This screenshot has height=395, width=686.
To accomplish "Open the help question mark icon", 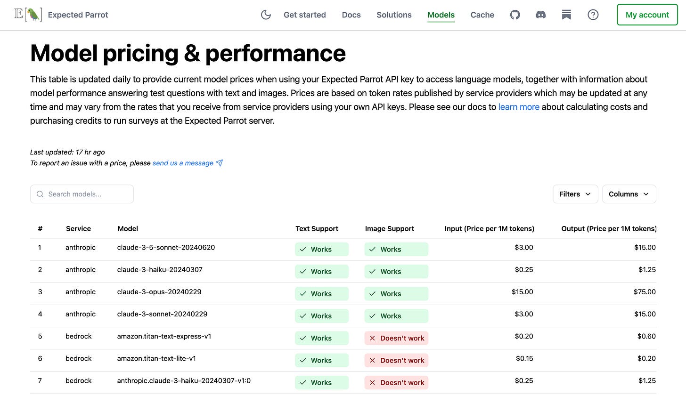I will [593, 15].
